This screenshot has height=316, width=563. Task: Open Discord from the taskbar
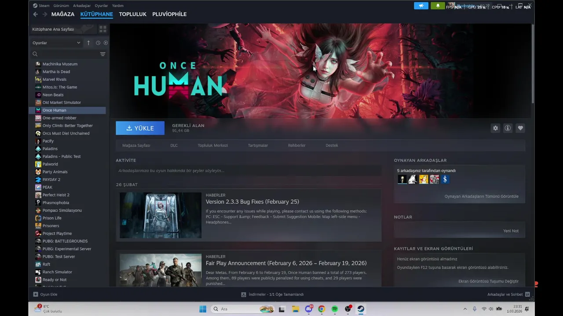point(308,309)
